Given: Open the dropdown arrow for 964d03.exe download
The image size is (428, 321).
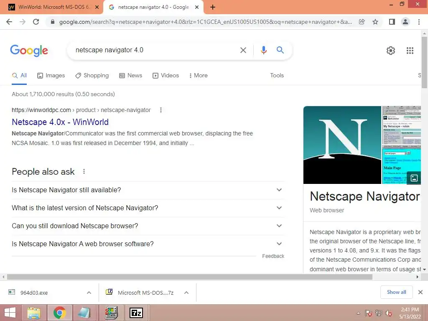Looking at the screenshot, I should [x=89, y=293].
